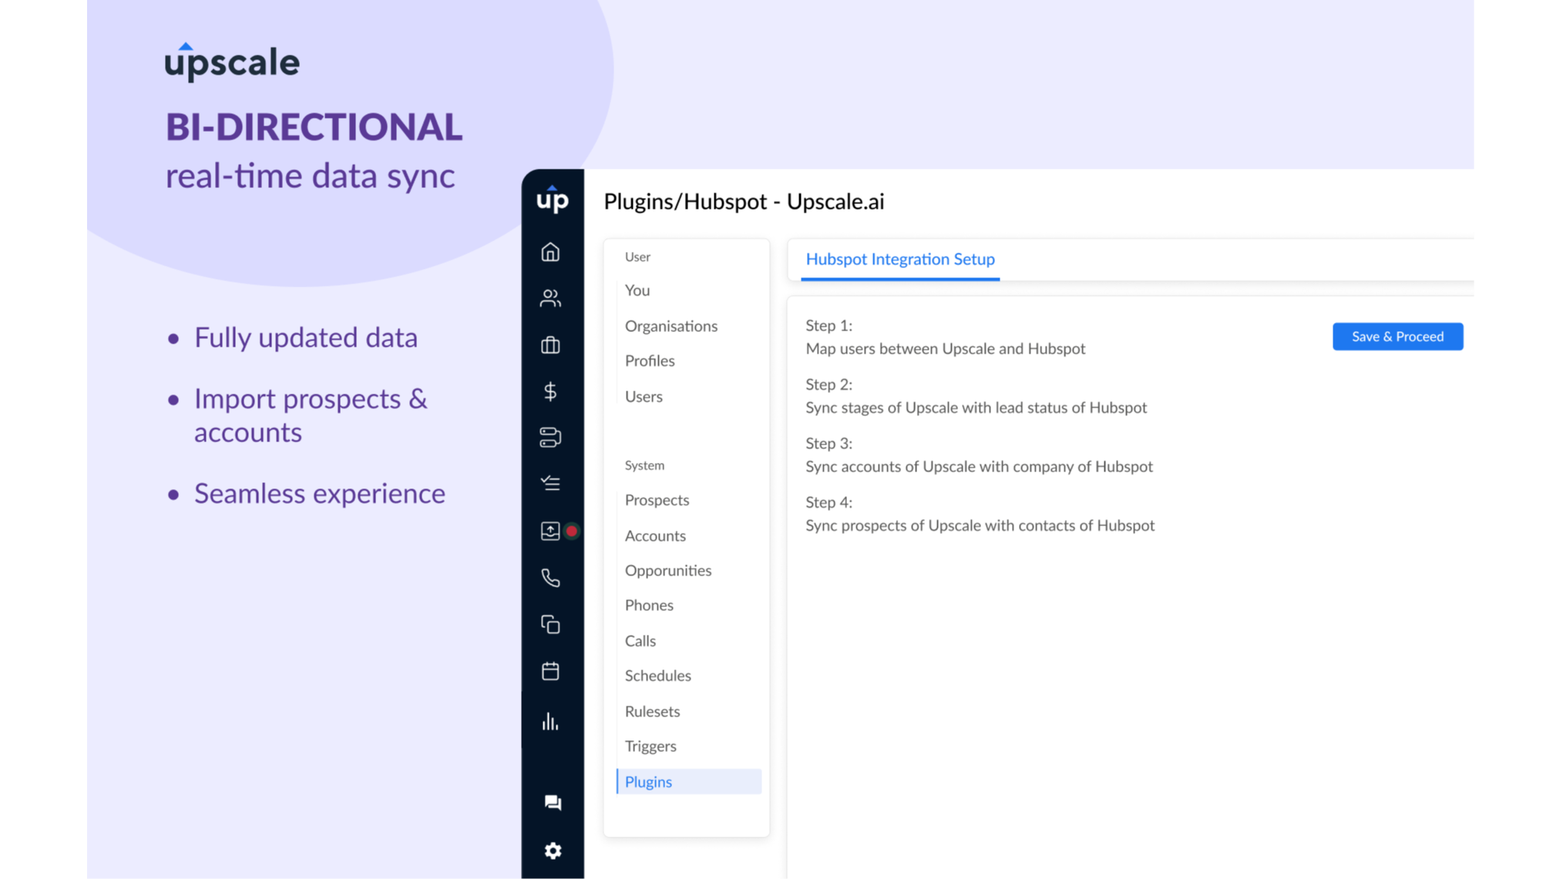Open Triggers in the System list
Screen dimensions: 1563x879
coord(650,746)
